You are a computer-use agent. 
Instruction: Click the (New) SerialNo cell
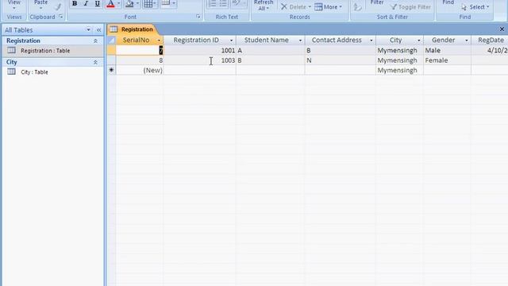(x=140, y=70)
